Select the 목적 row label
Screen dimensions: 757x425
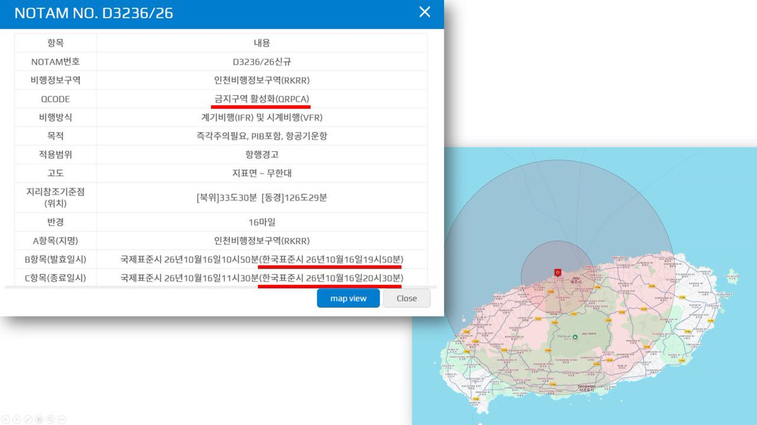coord(56,136)
